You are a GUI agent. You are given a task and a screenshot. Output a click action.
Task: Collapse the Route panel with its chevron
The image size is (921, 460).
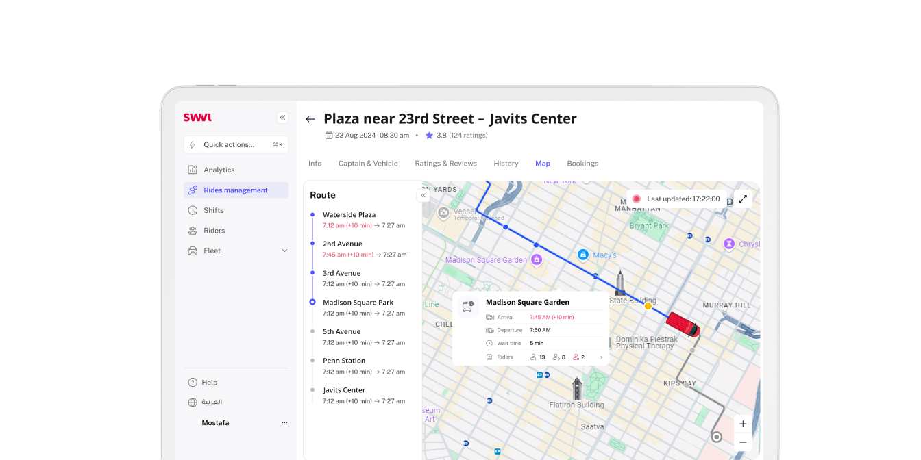point(423,195)
